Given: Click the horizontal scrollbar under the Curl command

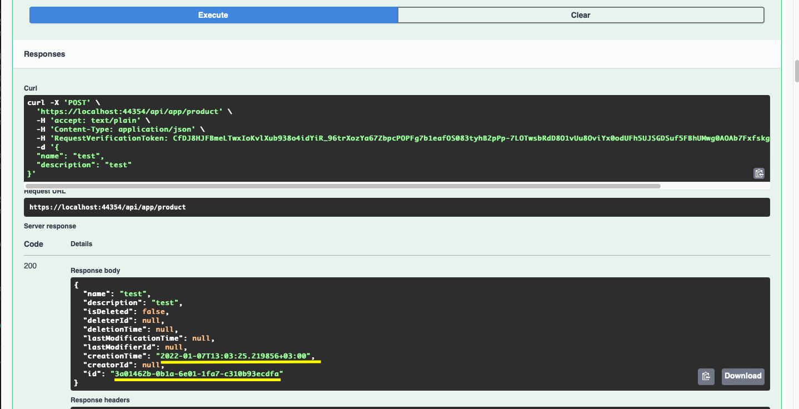Looking at the screenshot, I should [342, 185].
